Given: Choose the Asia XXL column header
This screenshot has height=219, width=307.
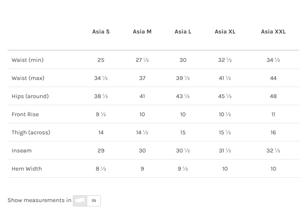Looking at the screenshot, I should pyautogui.click(x=273, y=32).
